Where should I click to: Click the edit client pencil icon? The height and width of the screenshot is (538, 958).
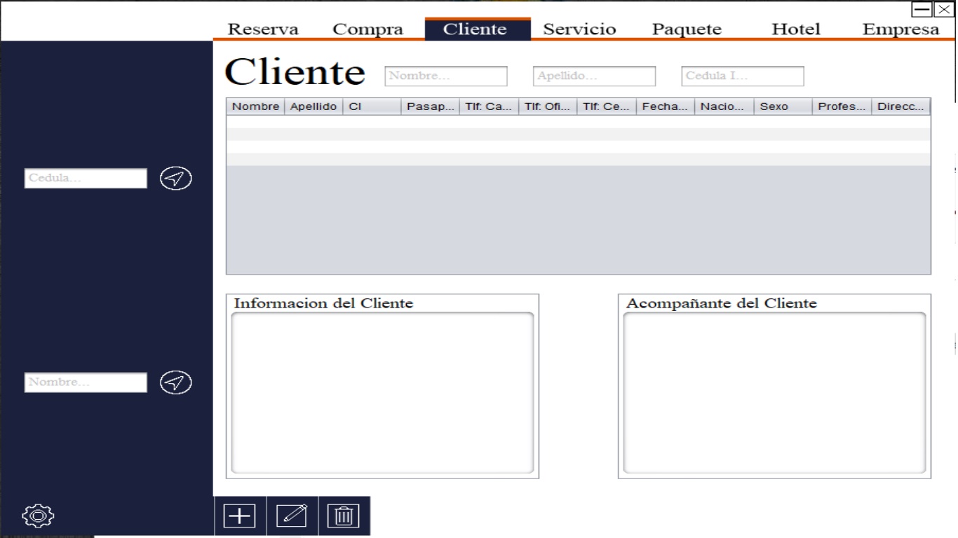[x=292, y=516]
